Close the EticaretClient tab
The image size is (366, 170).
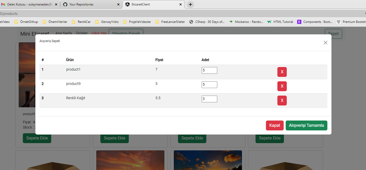[x=180, y=4]
